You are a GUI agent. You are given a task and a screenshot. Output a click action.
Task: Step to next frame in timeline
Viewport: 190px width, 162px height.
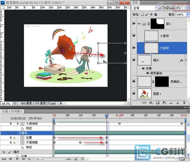point(23,159)
